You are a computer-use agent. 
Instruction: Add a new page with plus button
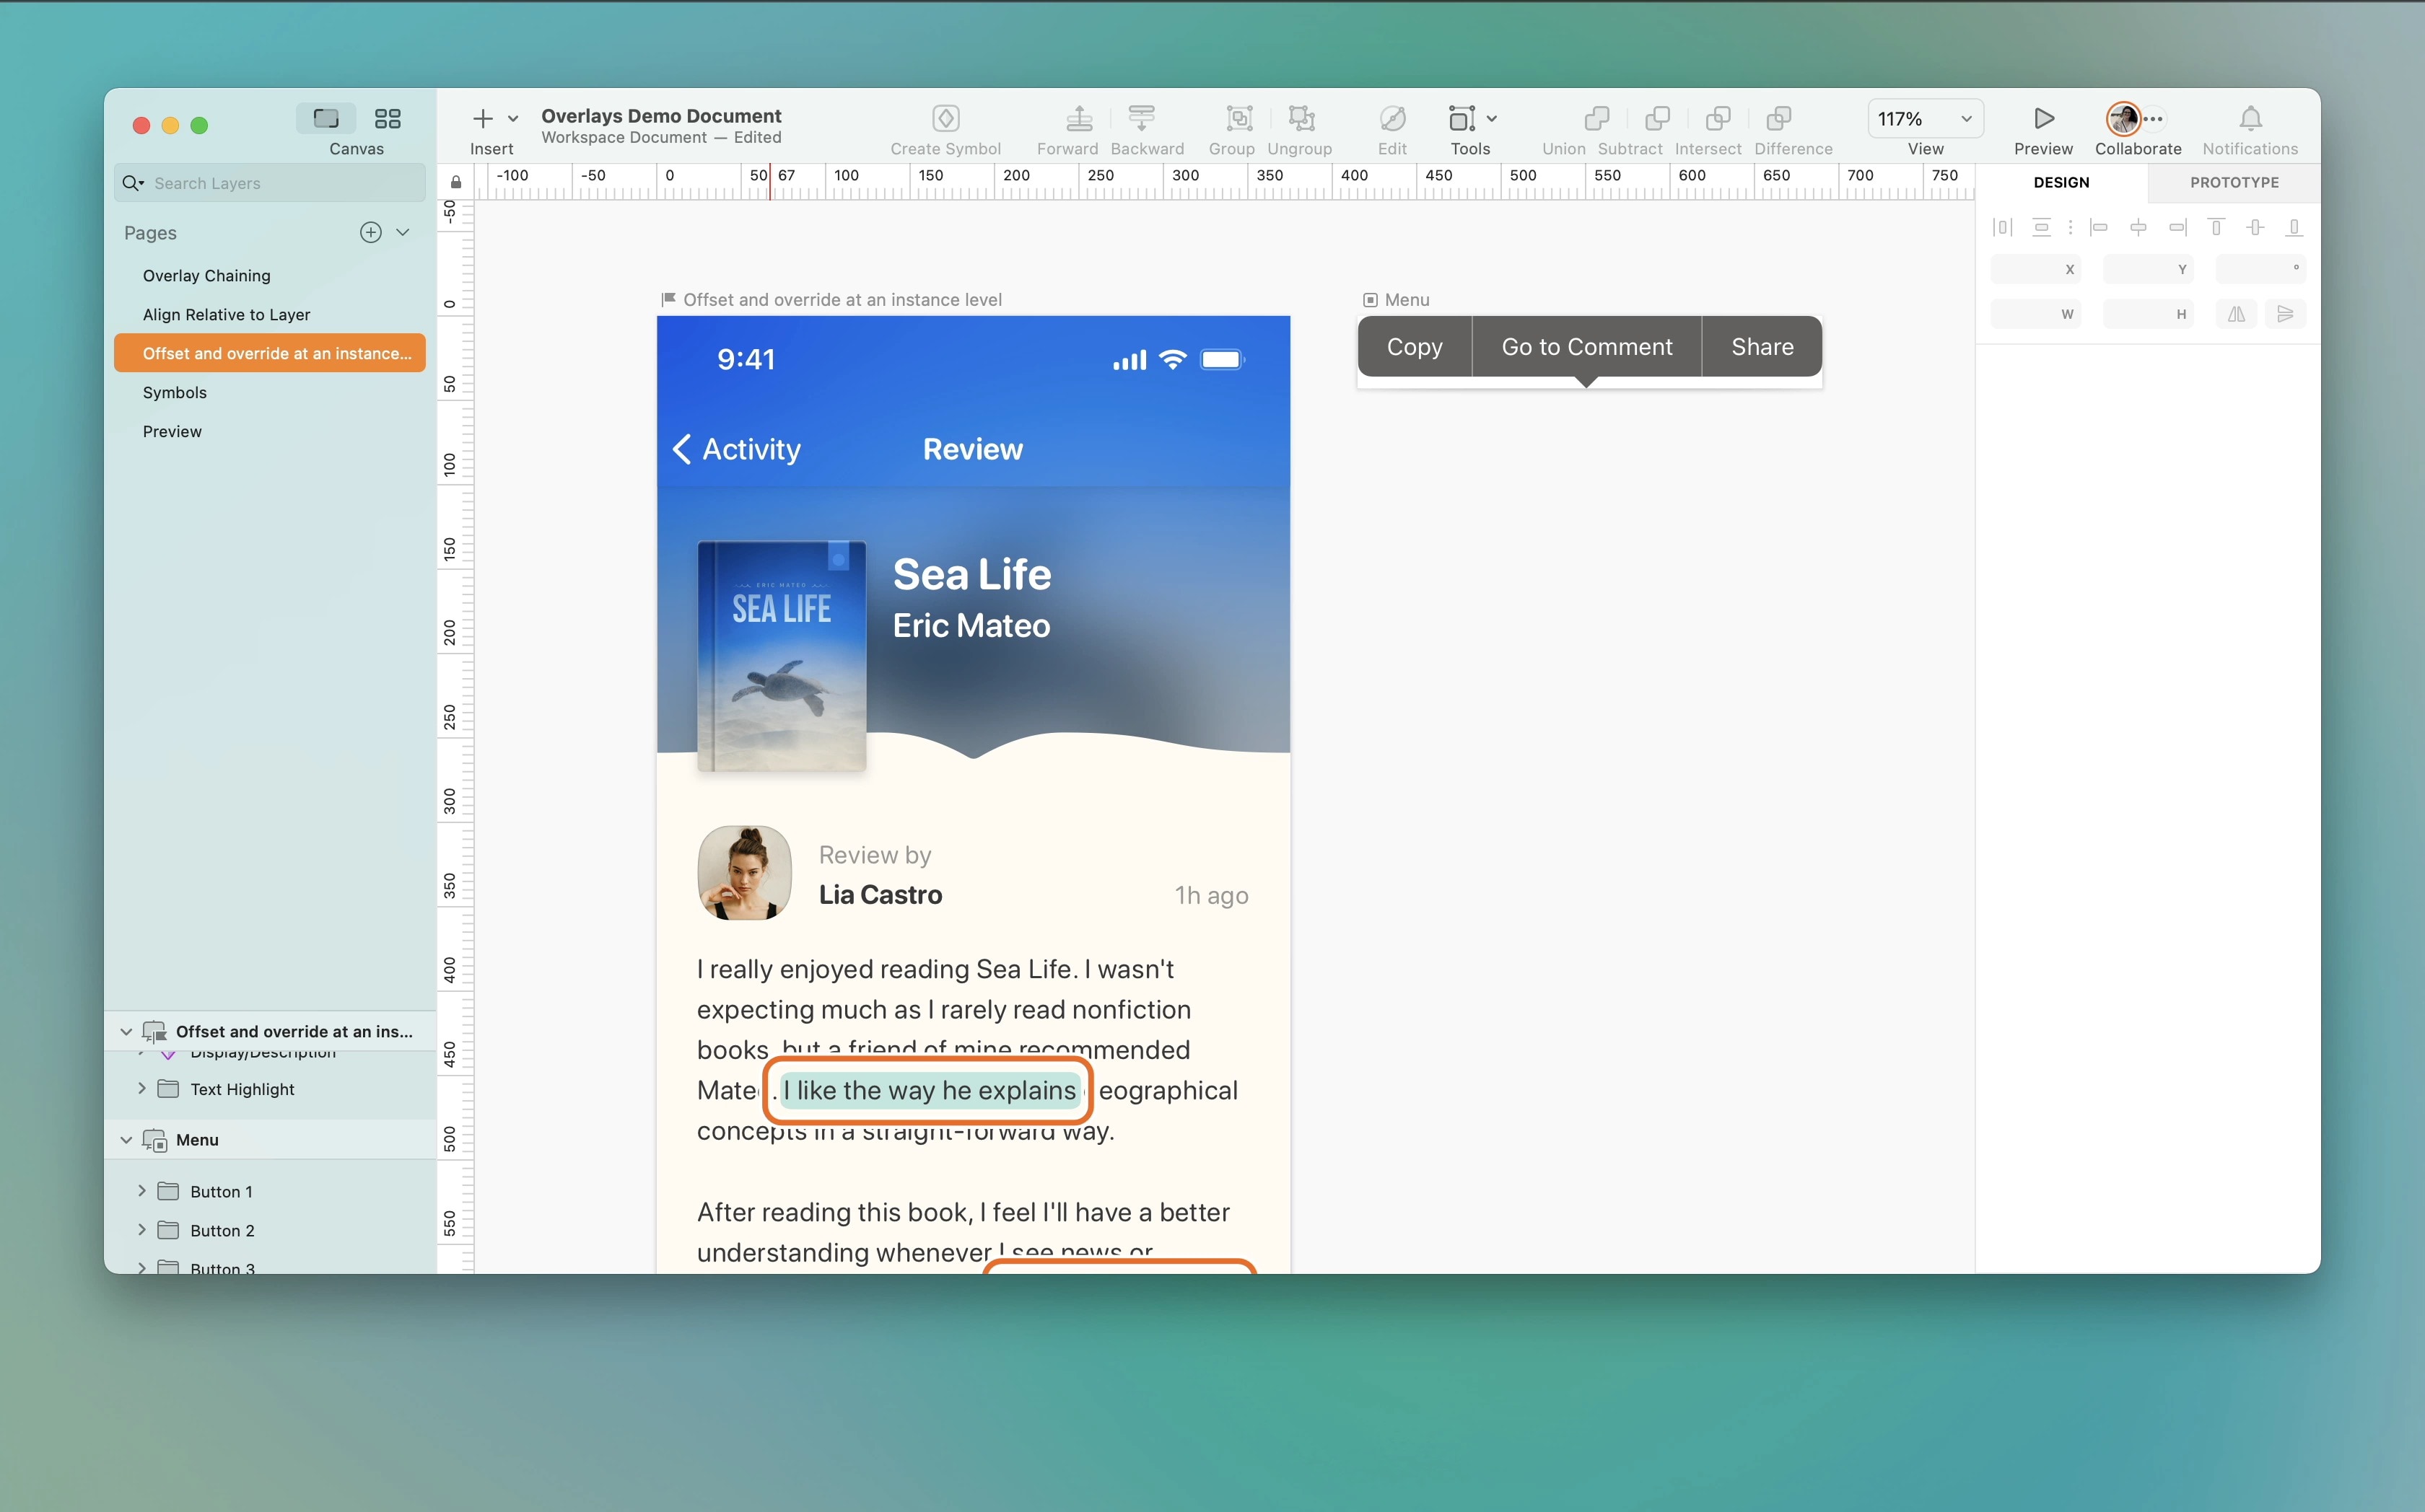pyautogui.click(x=371, y=232)
